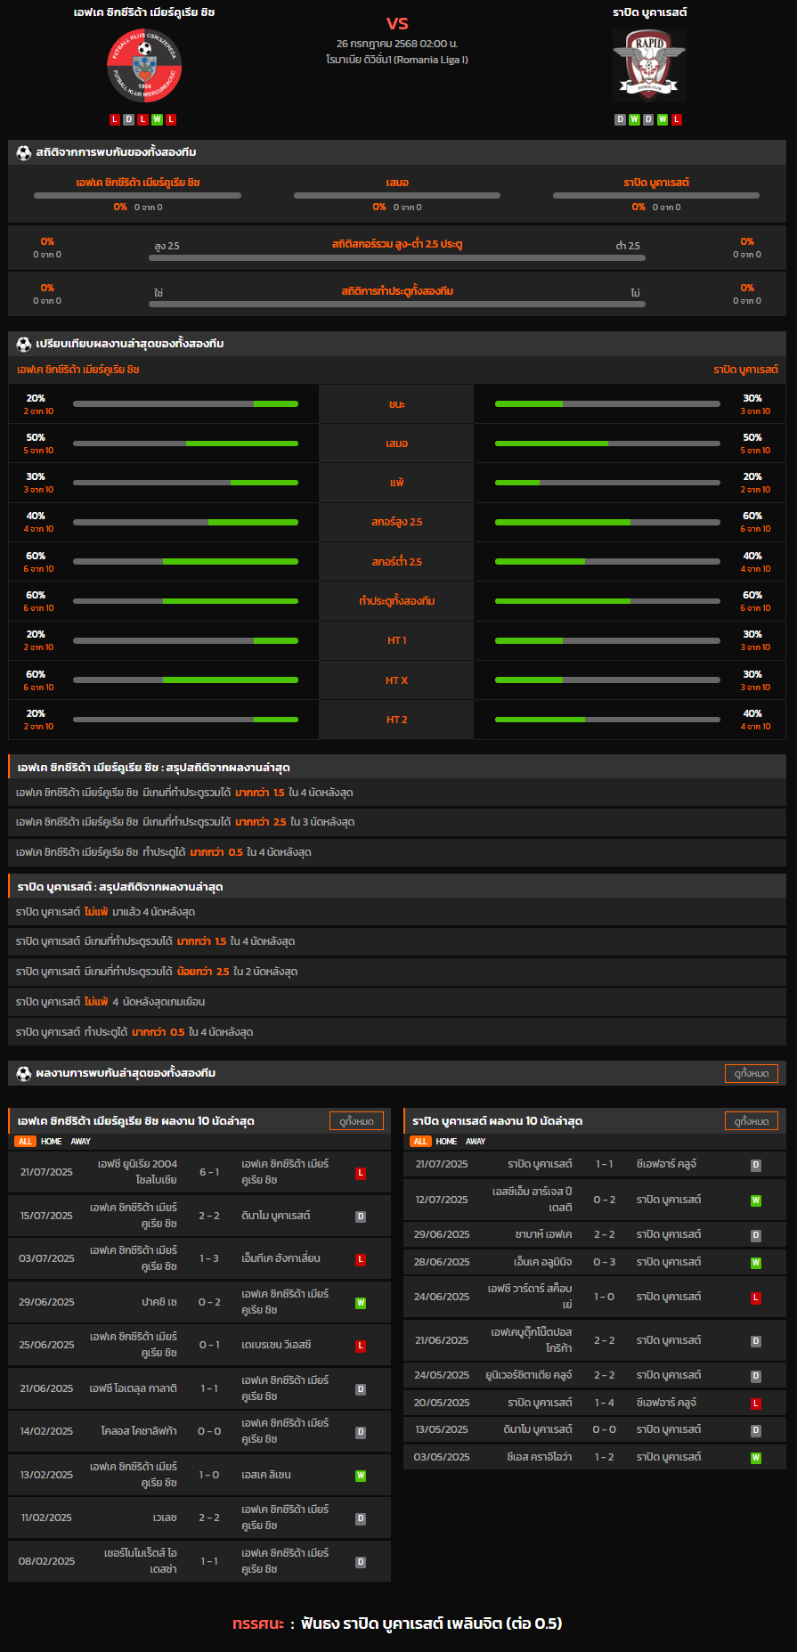Click the D badge on Rapid's 24/05/2025 row
797x1652 pixels.
(756, 1376)
